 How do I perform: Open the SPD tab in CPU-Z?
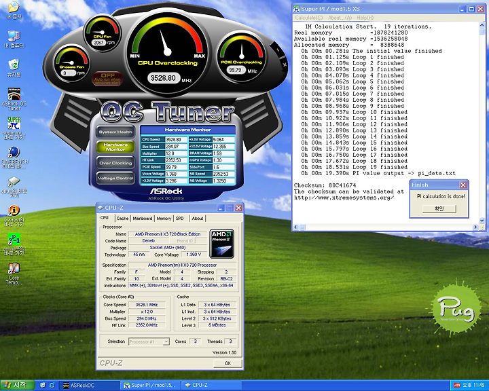tap(180, 219)
